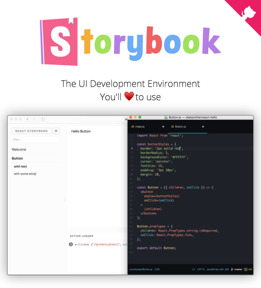Click the fontSize: 15 line
261x288 pixels.
coord(152,166)
